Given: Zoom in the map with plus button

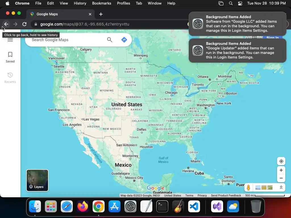Looking at the screenshot, I should pos(281,170).
